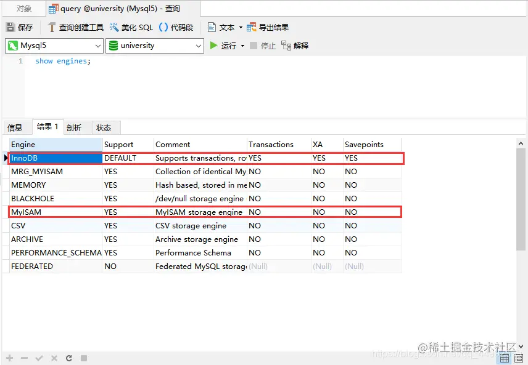Click the Engine column header
528x365 pixels.
(x=56, y=145)
